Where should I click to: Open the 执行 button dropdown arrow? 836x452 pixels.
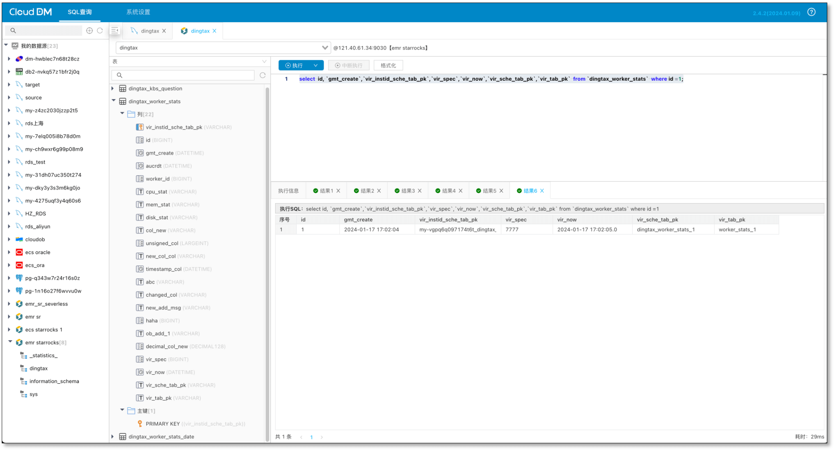315,66
